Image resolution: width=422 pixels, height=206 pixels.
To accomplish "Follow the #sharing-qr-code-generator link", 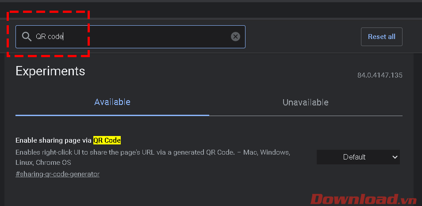I will click(x=58, y=174).
